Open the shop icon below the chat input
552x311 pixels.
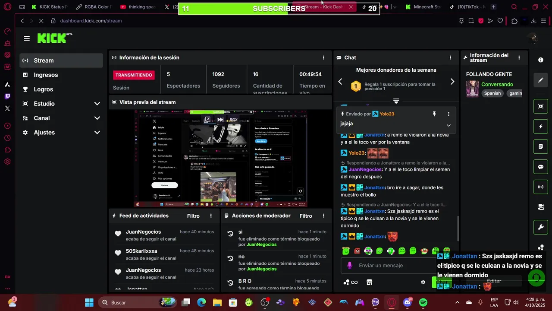[x=369, y=282]
